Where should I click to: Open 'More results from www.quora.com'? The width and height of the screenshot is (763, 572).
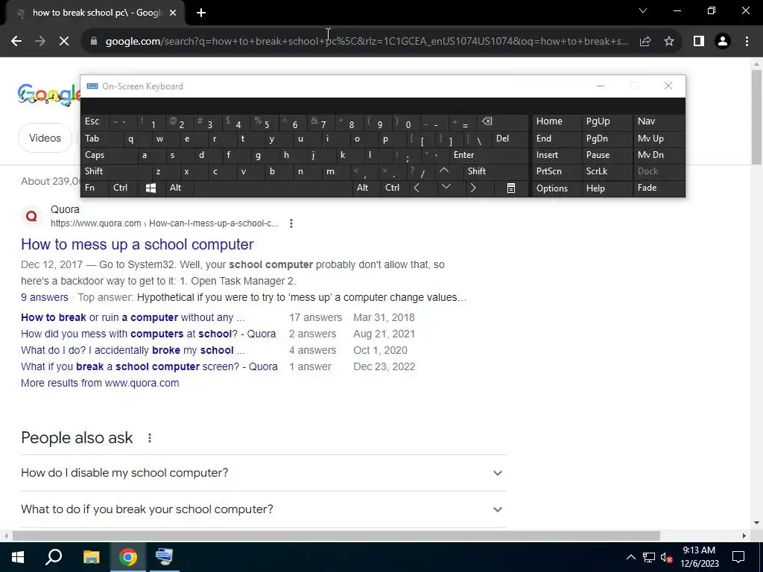[x=100, y=383]
